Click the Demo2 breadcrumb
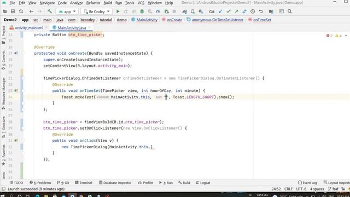This screenshot has height=197, width=350. coord(10,20)
